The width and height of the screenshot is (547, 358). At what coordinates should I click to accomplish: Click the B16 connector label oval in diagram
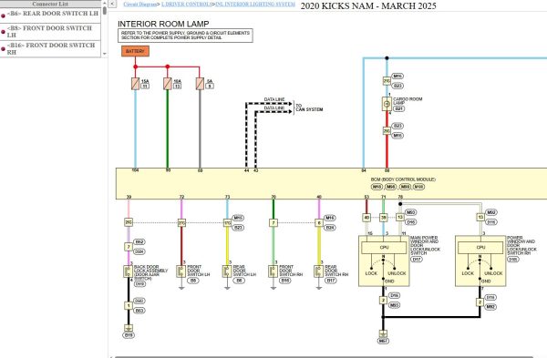285,281
